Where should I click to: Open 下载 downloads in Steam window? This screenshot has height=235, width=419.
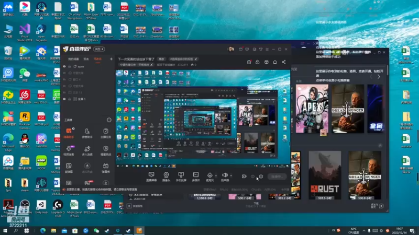coord(256,204)
